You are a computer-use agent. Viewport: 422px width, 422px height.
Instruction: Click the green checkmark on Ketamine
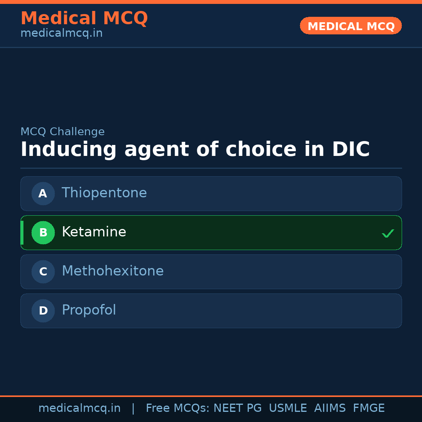388,233
